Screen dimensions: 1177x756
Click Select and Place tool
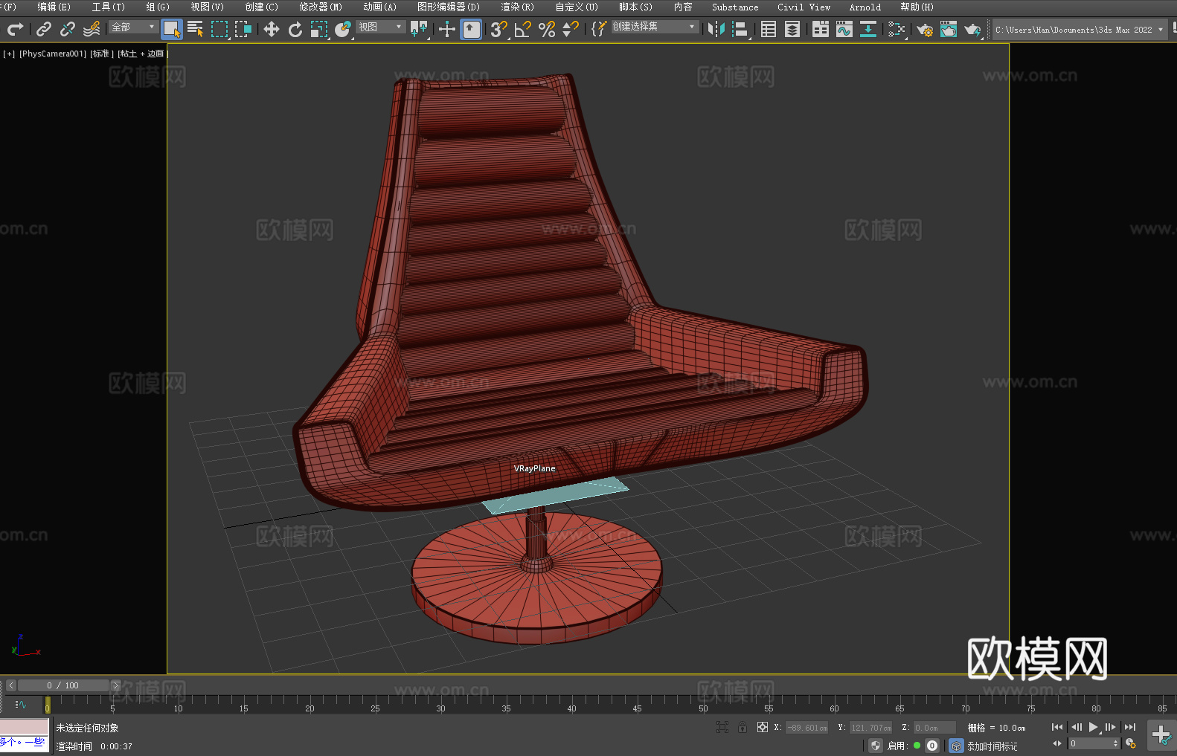343,29
